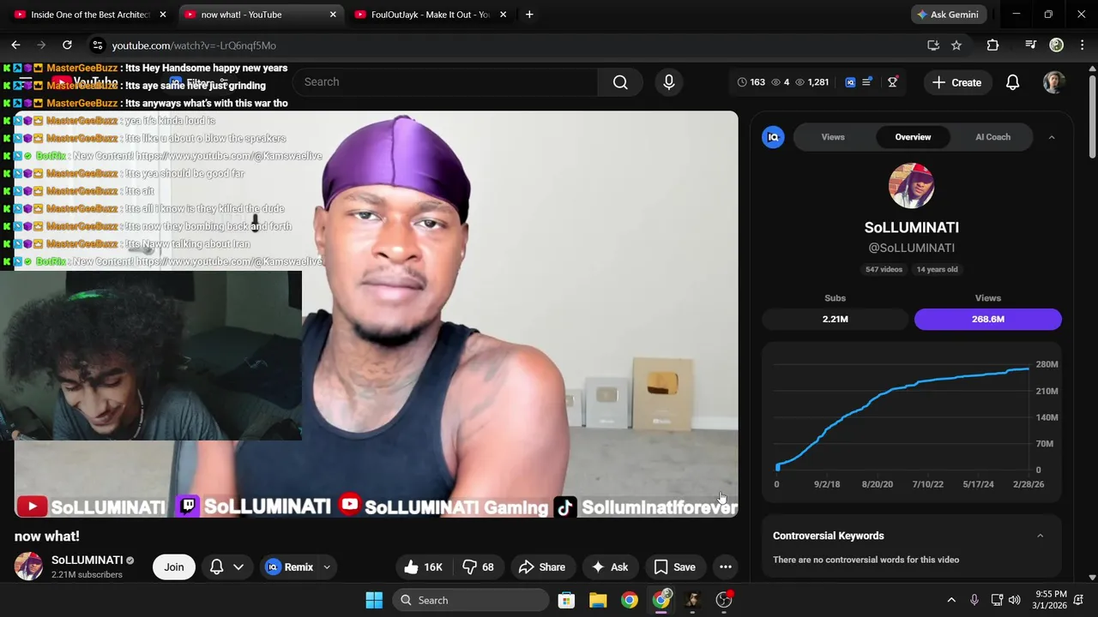Toggle the Subs stat pill showing 2.21M
The height and width of the screenshot is (617, 1098).
tap(835, 319)
